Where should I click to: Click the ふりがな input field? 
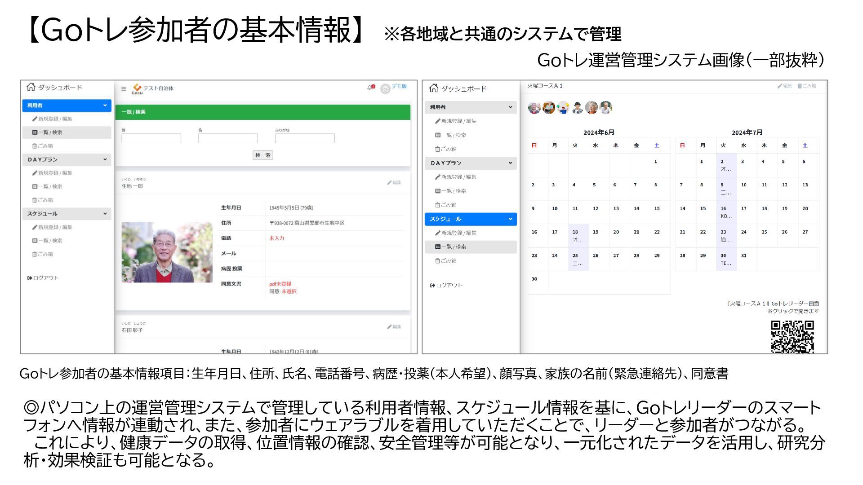pyautogui.click(x=305, y=138)
